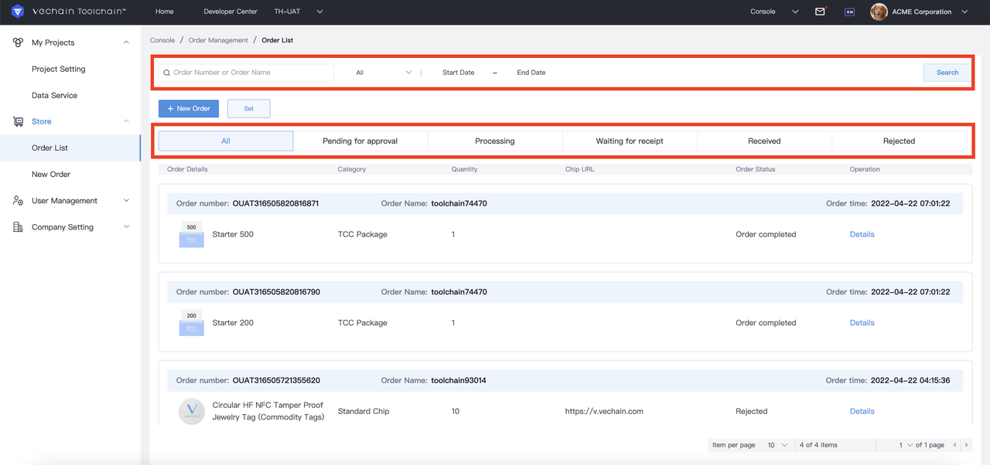Click the Company Setting building icon
Image resolution: width=990 pixels, height=465 pixels.
(18, 227)
